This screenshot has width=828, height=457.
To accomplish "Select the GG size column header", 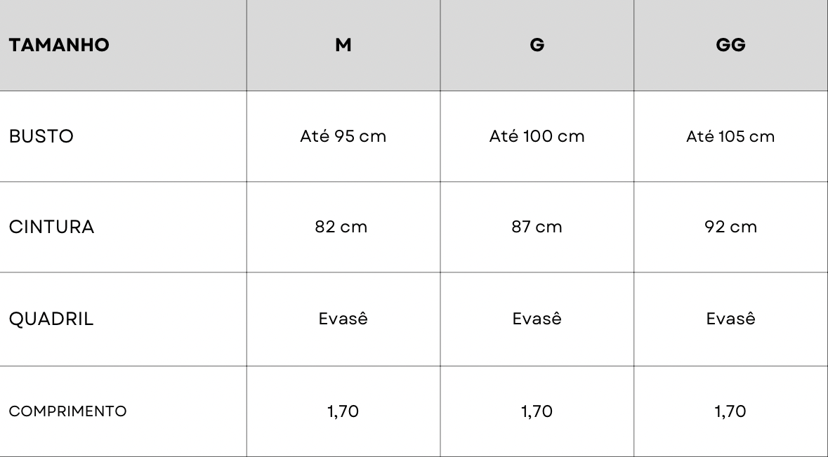I will [x=730, y=46].
